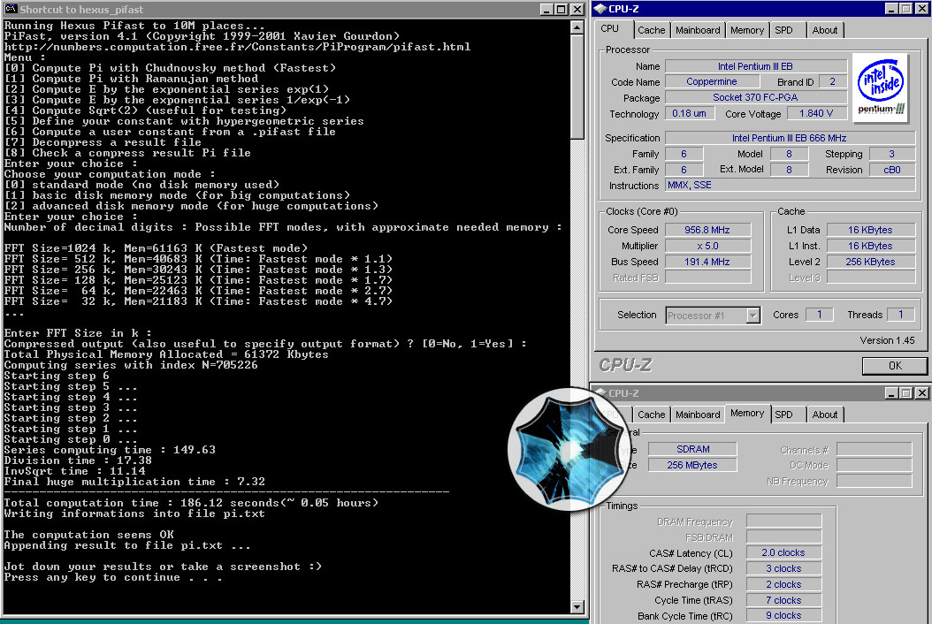The width and height of the screenshot is (932, 624).
Task: Click the CAS# Latency value '2.0 clocks'
Action: click(x=784, y=552)
